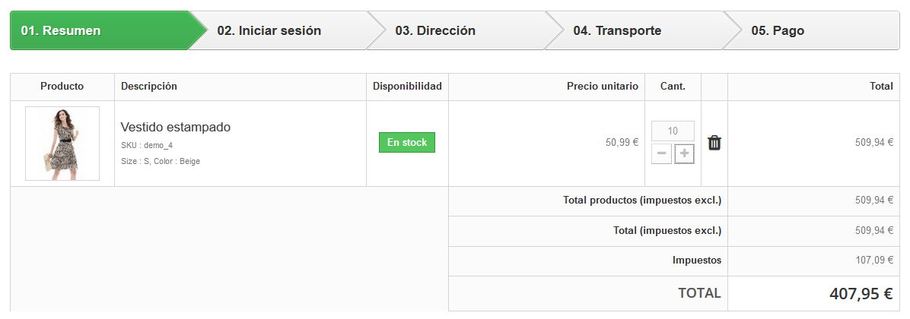Click the unit price 50,99 €
The height and width of the screenshot is (319, 910).
(x=622, y=142)
